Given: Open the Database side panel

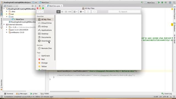Looking at the screenshot, I should point(174,27).
